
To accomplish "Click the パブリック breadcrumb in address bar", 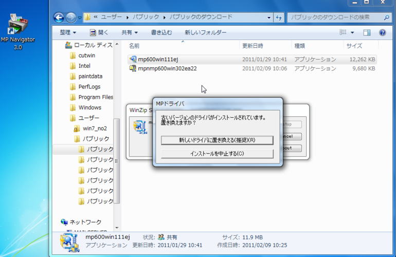I will click(146, 17).
